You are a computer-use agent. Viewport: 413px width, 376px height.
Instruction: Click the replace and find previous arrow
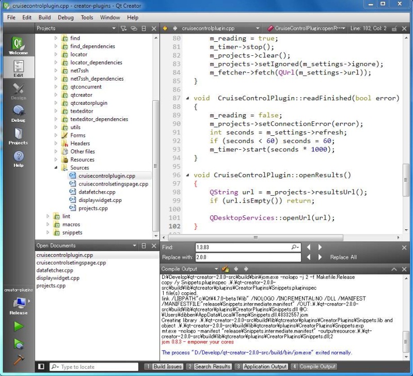pyautogui.click(x=309, y=257)
